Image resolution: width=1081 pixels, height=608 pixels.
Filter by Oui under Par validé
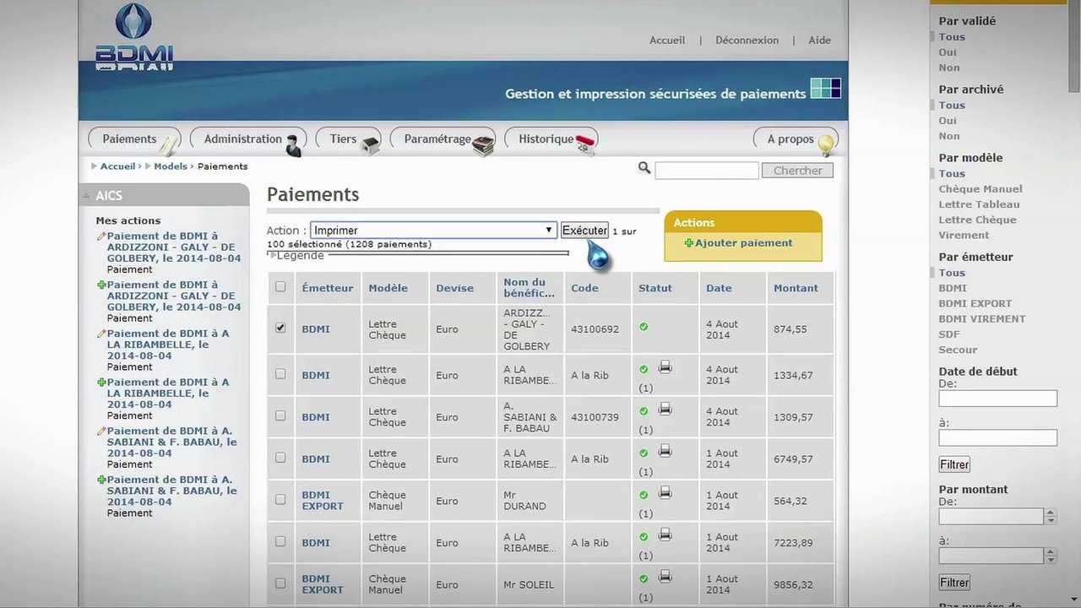pyautogui.click(x=948, y=52)
